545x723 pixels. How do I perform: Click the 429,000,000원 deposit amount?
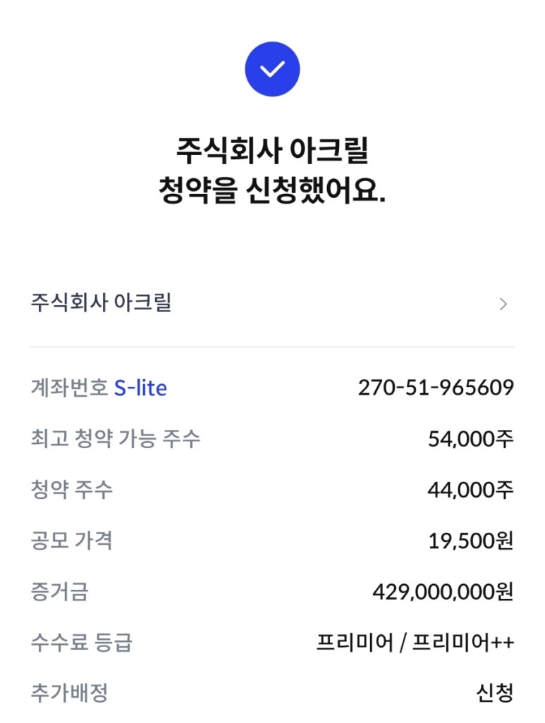coord(443,592)
